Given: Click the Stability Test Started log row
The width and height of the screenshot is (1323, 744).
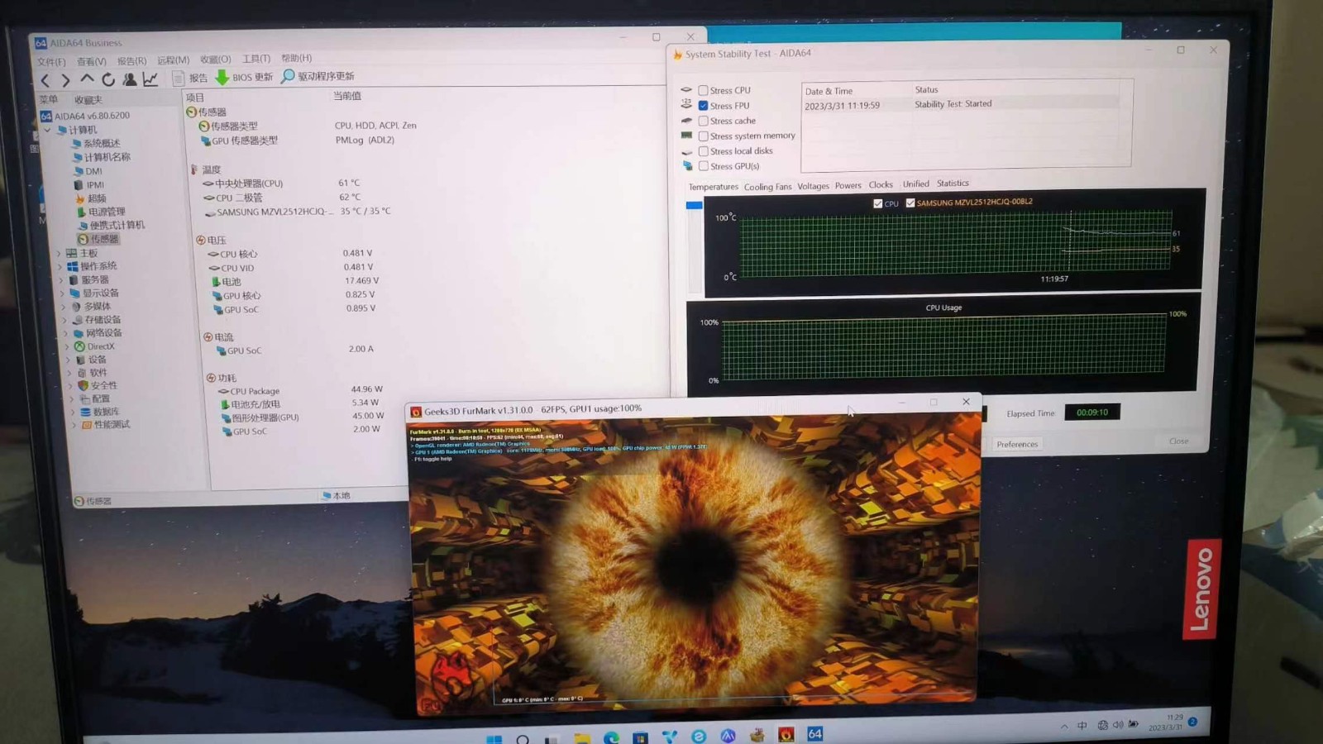Looking at the screenshot, I should [x=962, y=105].
